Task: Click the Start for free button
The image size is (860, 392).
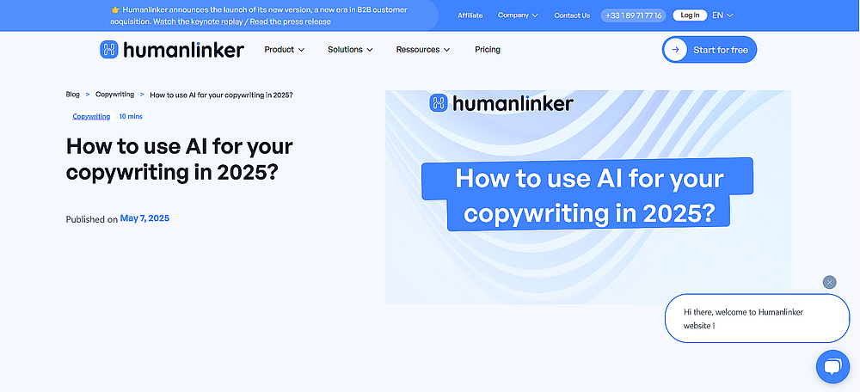Action: pyautogui.click(x=709, y=50)
